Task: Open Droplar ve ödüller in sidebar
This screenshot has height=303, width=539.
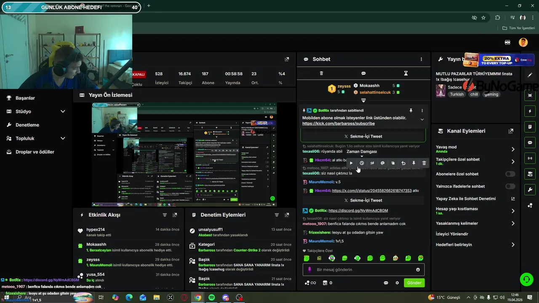Action: (35, 152)
